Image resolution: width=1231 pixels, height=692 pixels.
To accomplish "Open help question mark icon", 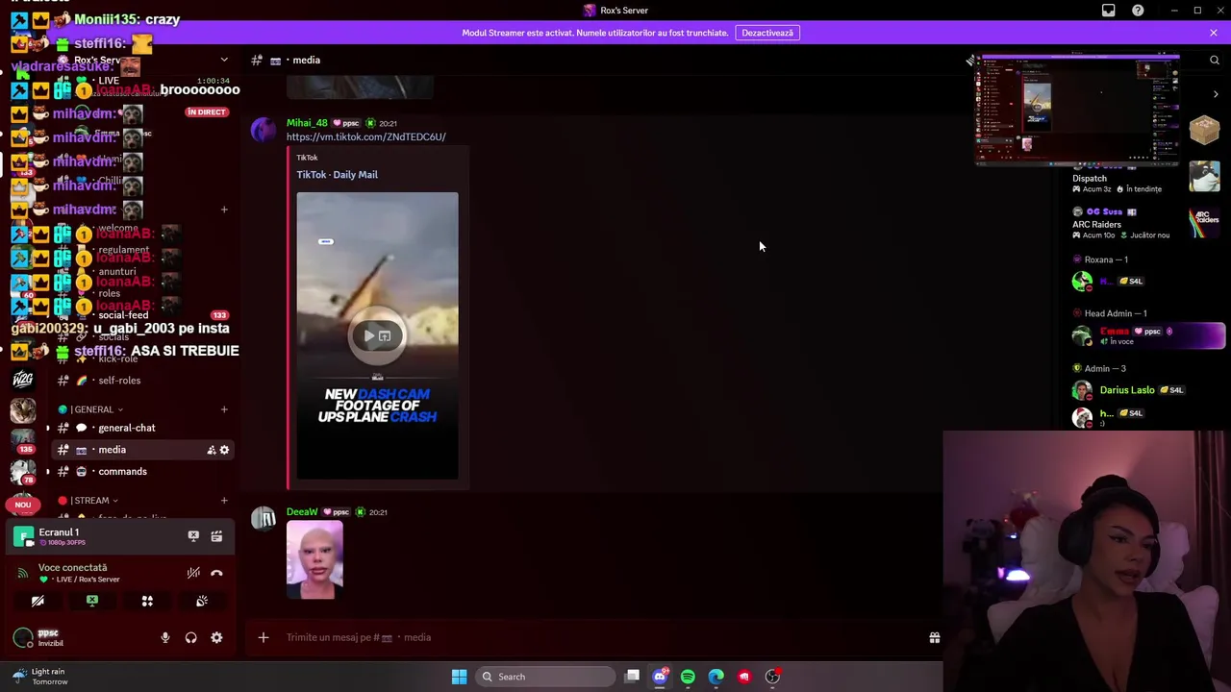I will (x=1138, y=11).
